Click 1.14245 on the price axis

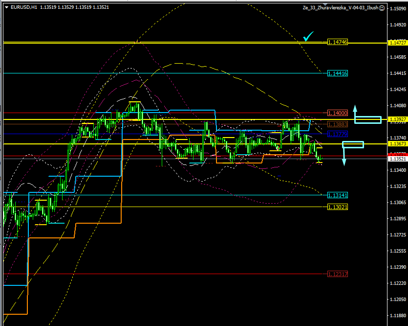click(x=398, y=90)
